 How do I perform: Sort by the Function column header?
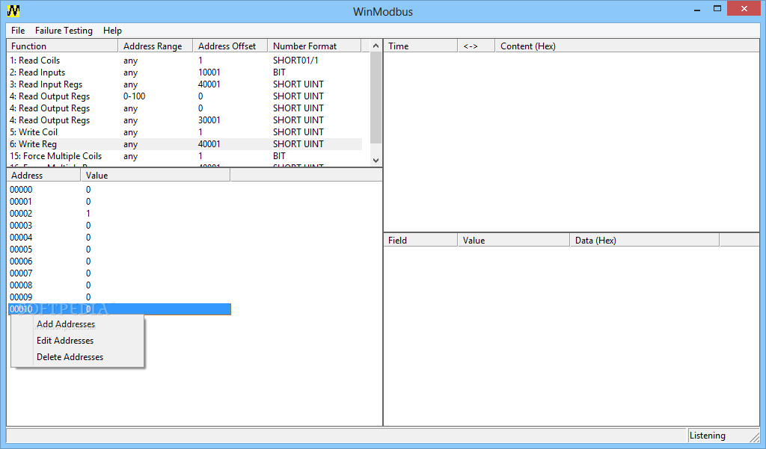[63, 46]
